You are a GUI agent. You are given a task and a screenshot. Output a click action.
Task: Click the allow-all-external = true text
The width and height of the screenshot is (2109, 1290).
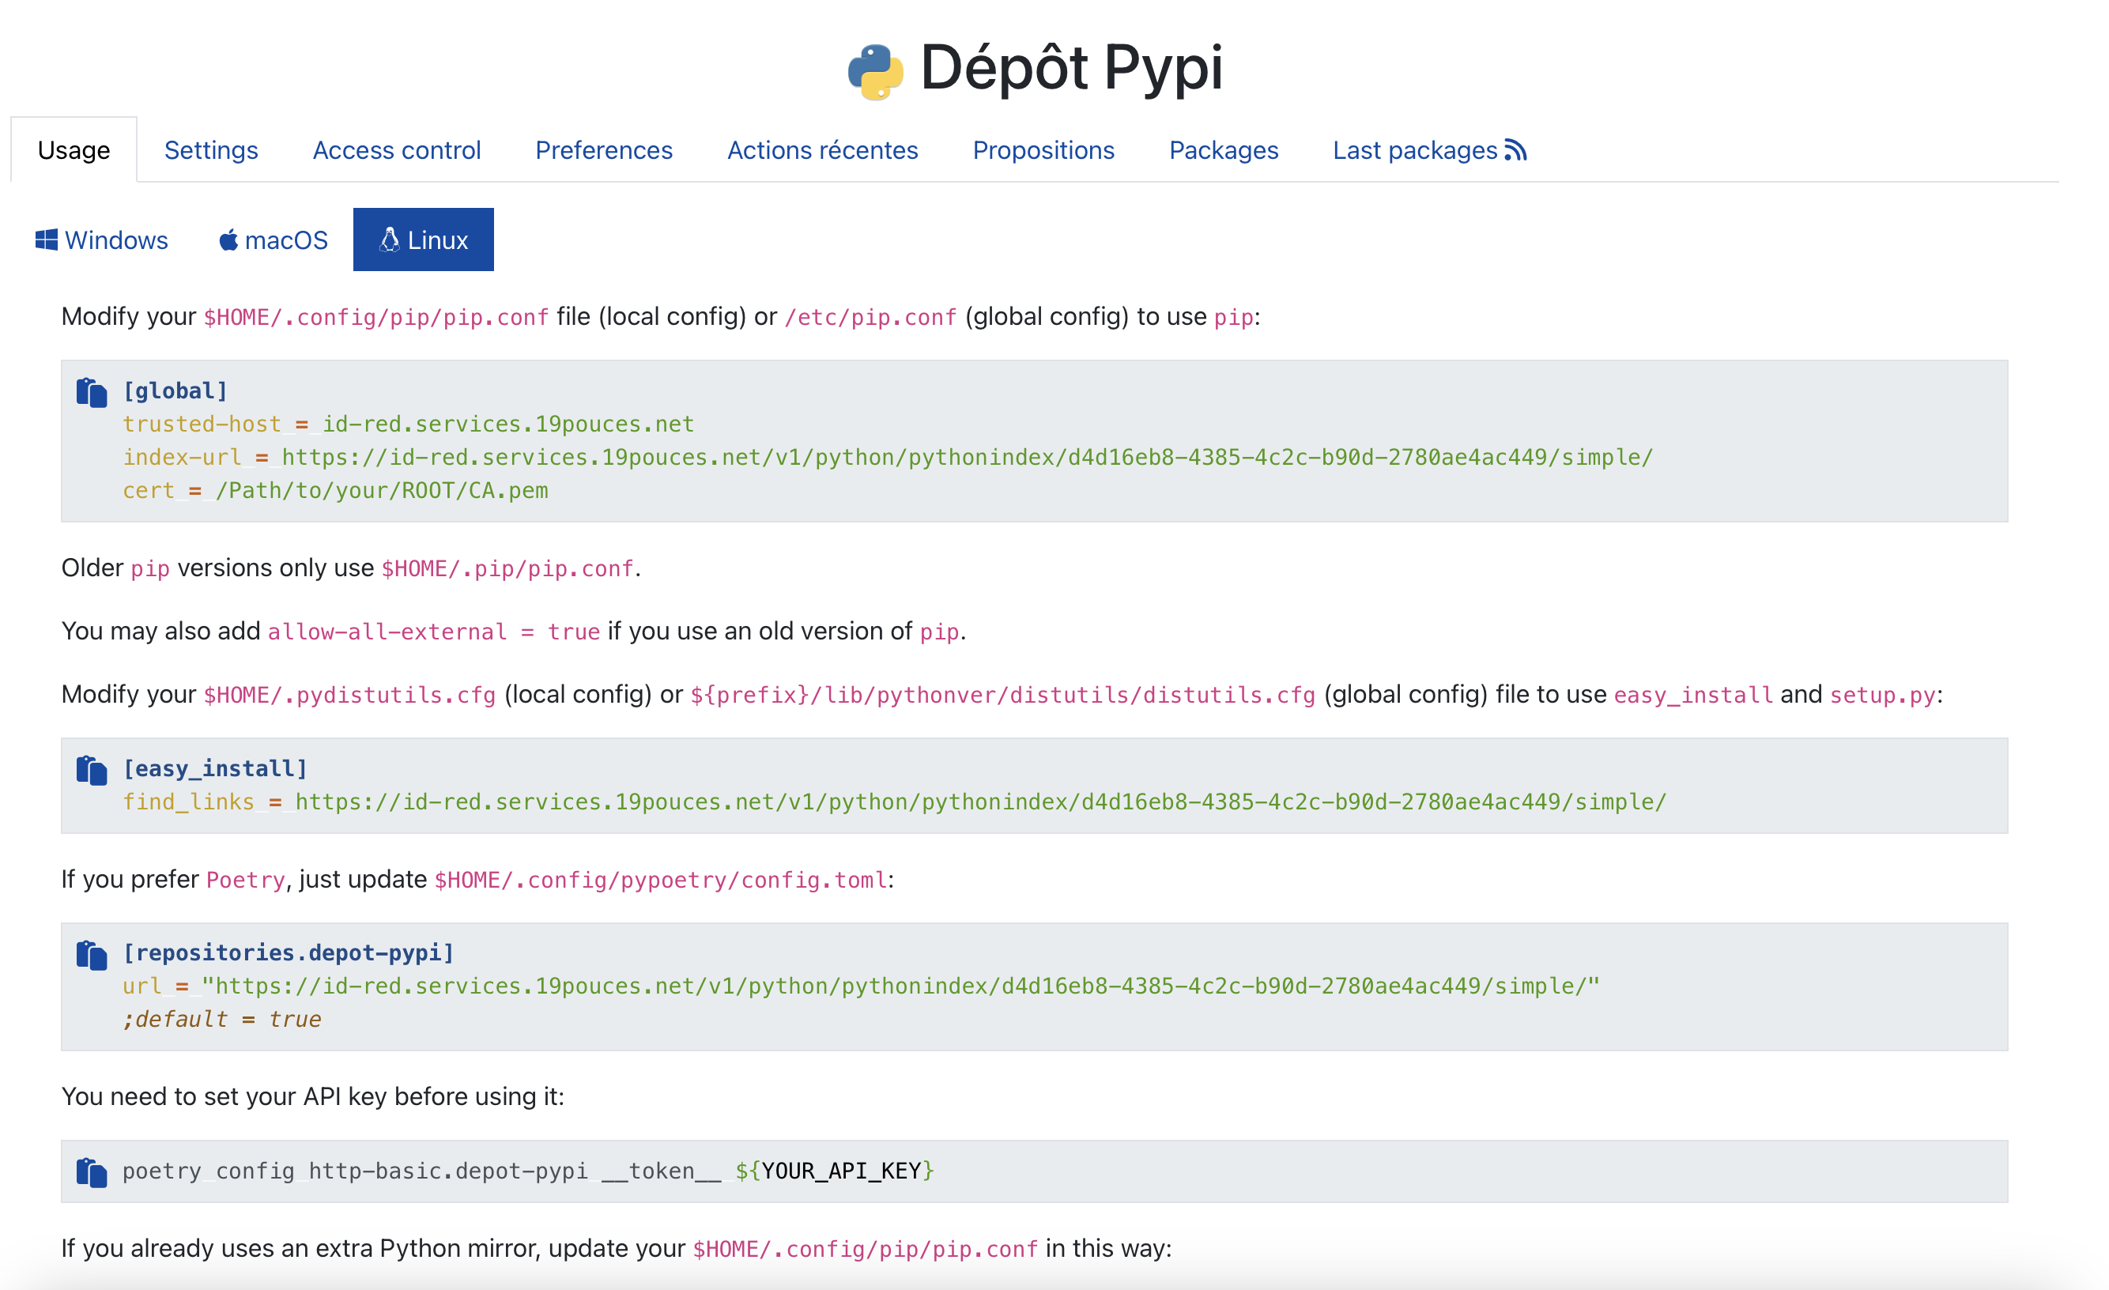[x=434, y=632]
